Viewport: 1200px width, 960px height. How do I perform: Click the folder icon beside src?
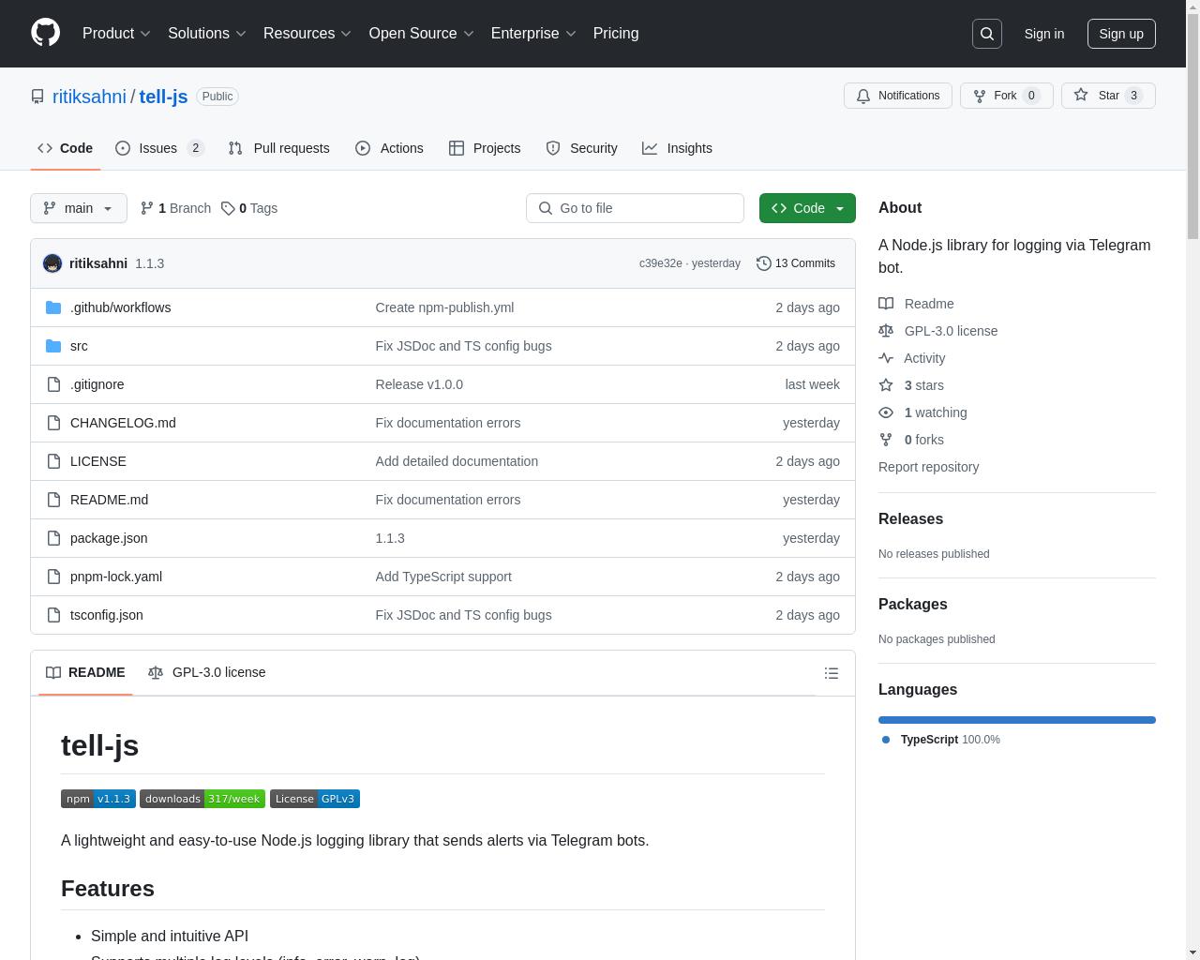[53, 346]
